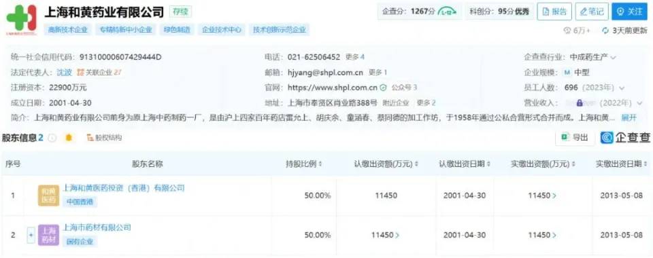
Task: Click phone number 021-62506452
Action: point(314,57)
